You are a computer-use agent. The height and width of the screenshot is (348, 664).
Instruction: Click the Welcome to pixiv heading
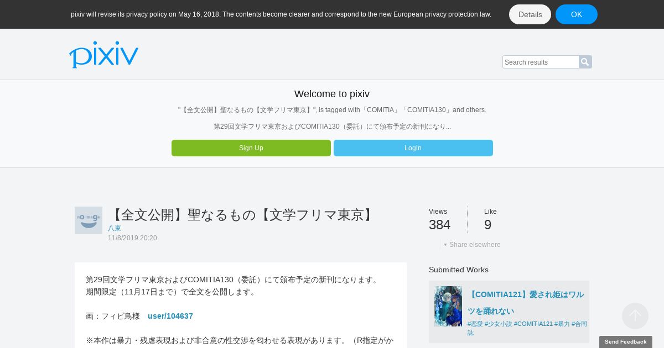(332, 94)
